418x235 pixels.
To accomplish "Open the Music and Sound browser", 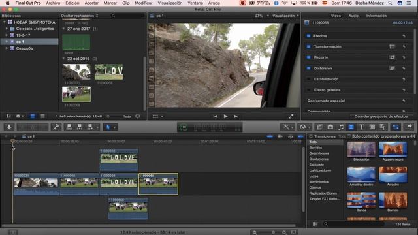I will [341, 127].
